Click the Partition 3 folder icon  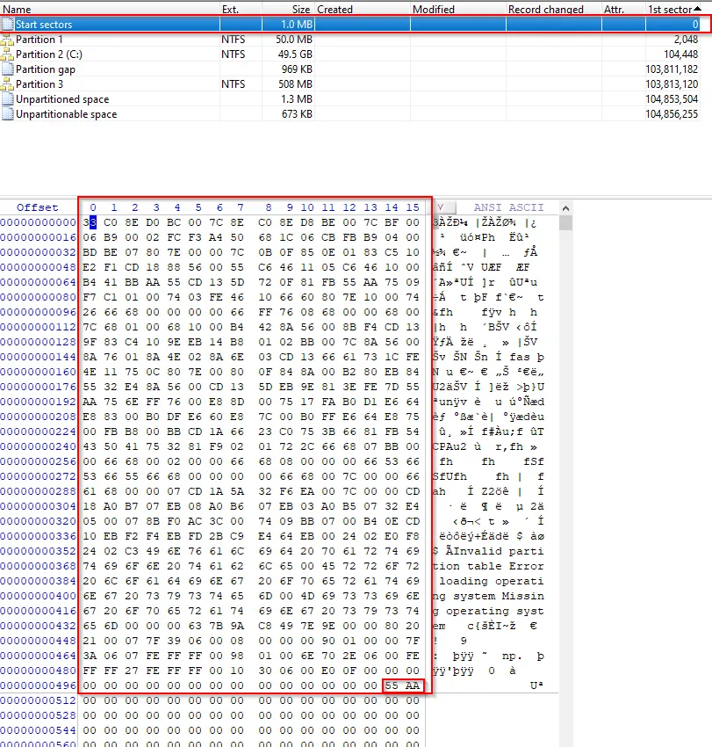click(8, 84)
